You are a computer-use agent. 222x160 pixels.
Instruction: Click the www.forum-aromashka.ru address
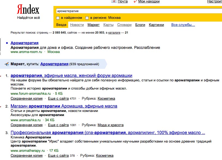click(31, 94)
